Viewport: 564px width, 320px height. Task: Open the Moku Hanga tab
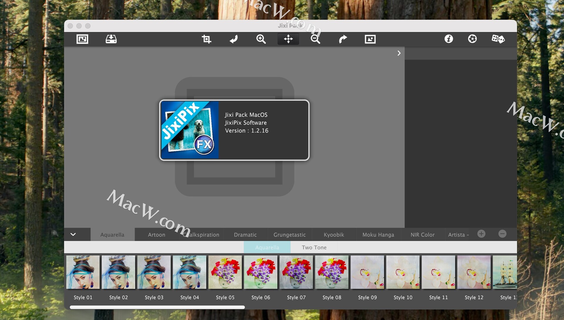[x=378, y=234]
